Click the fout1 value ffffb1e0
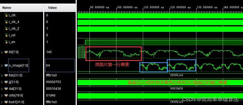The width and height of the screenshot is (243, 105). pyautogui.click(x=51, y=102)
